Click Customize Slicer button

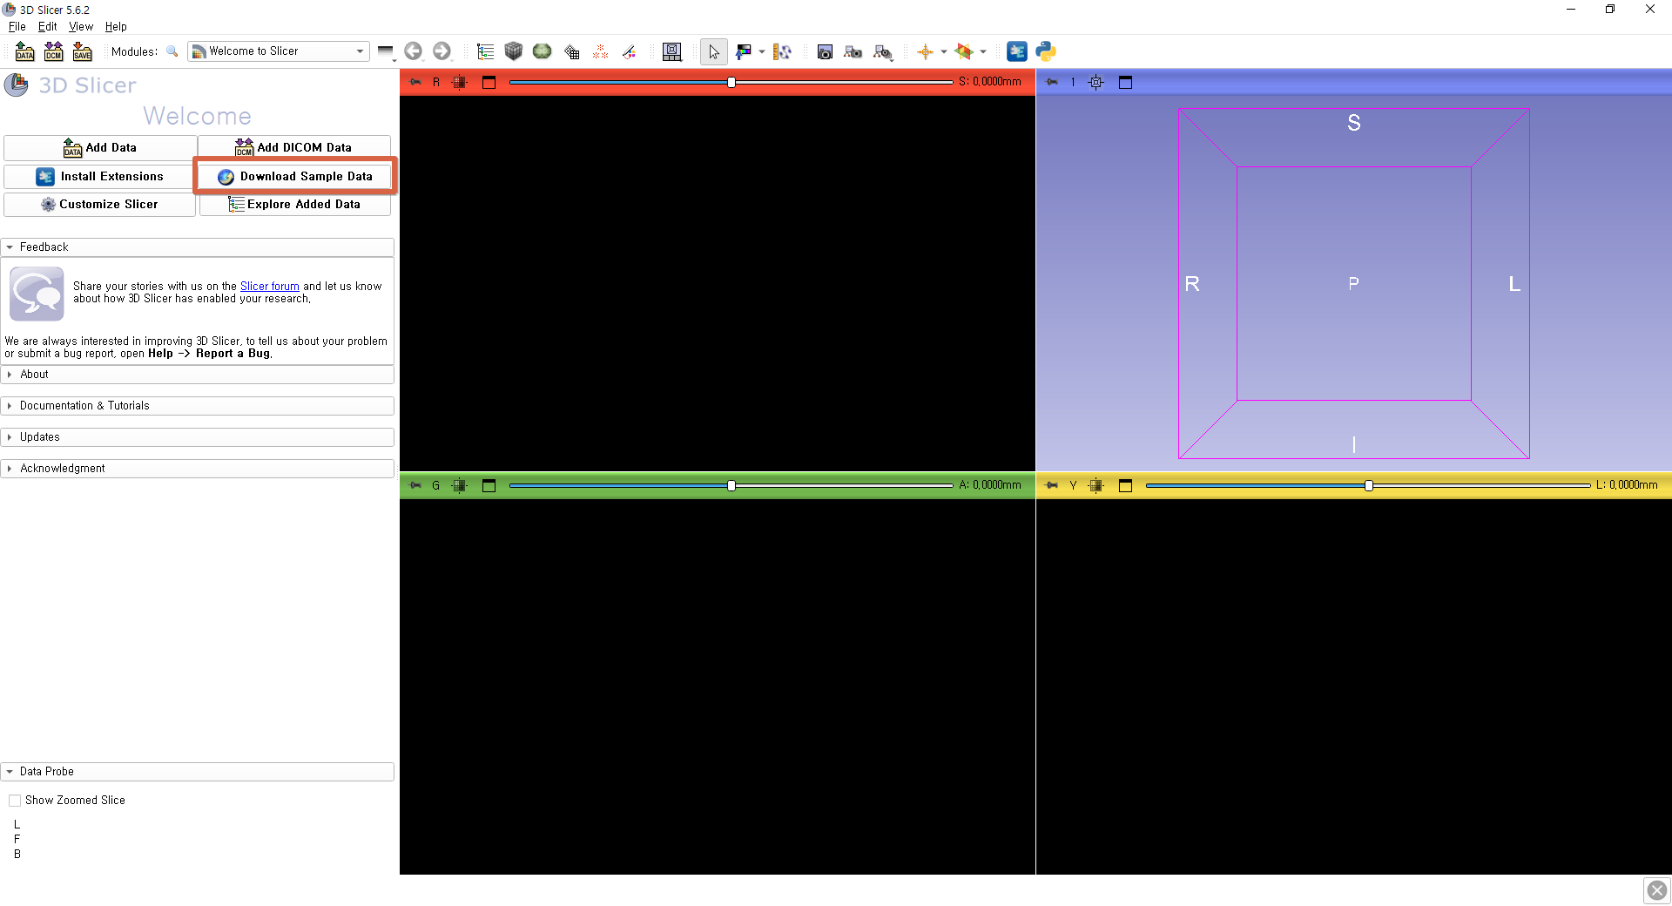tap(100, 204)
